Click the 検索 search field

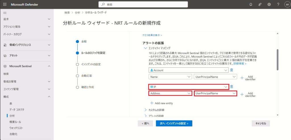pos(143,5)
